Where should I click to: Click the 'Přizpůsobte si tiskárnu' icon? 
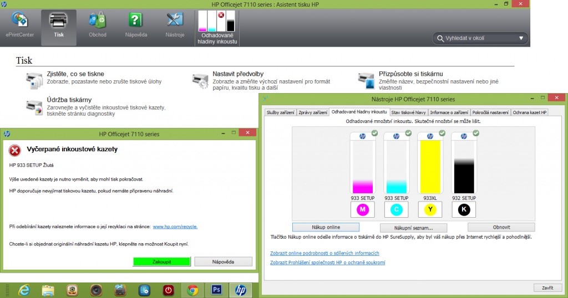click(x=366, y=80)
